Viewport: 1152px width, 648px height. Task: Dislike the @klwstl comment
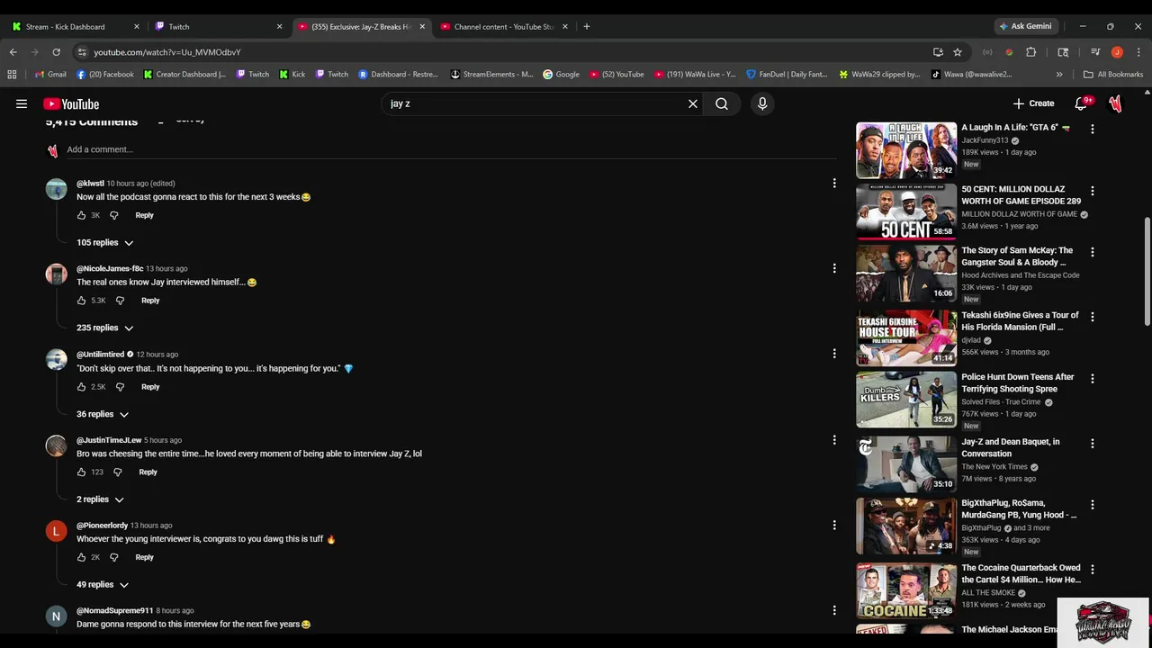tap(113, 215)
